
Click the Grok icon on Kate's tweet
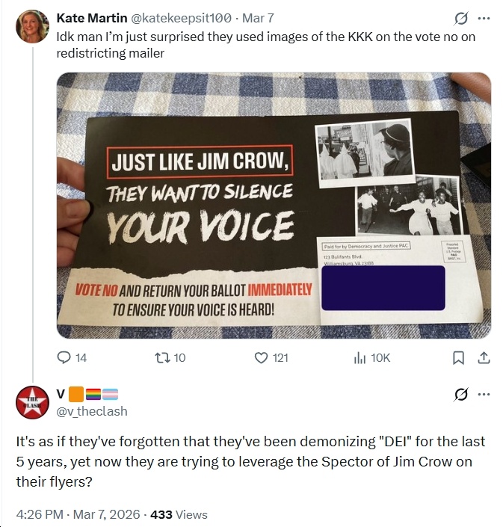click(460, 19)
